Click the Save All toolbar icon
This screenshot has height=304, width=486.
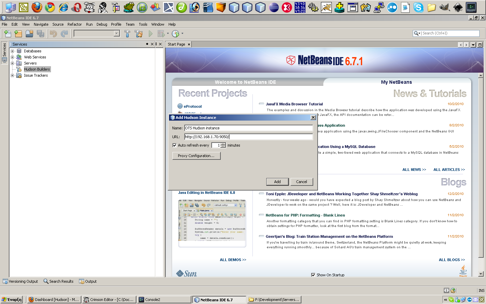click(x=40, y=33)
